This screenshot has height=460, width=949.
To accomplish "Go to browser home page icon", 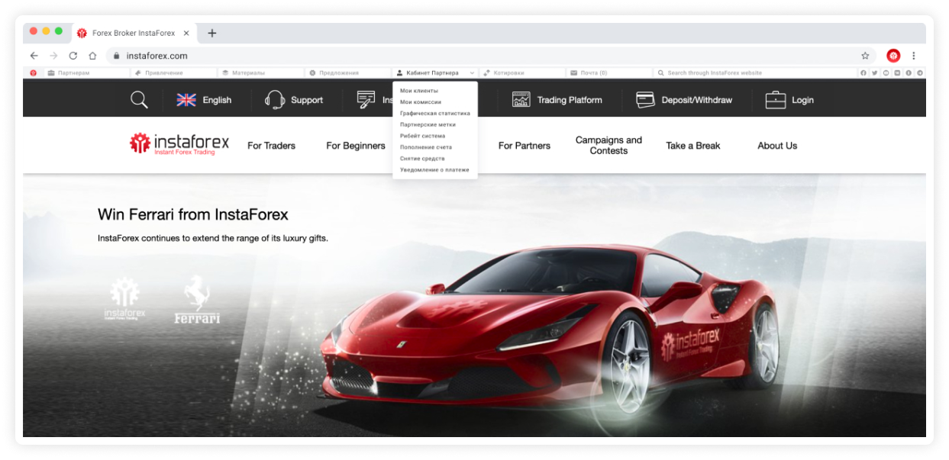I will [x=92, y=56].
